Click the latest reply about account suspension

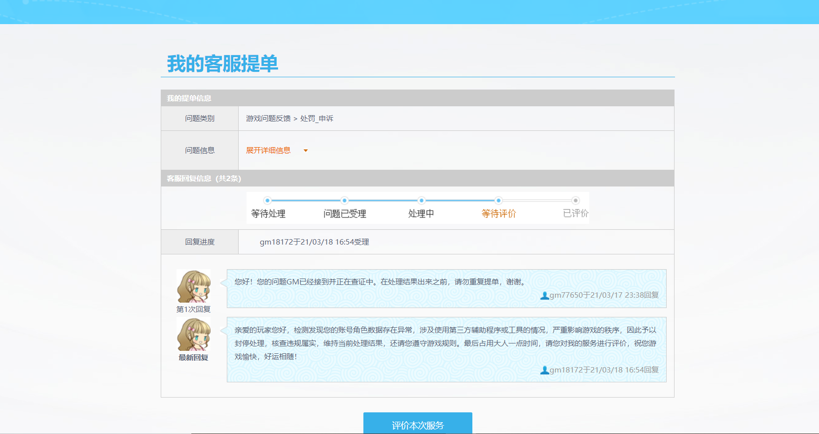point(445,343)
